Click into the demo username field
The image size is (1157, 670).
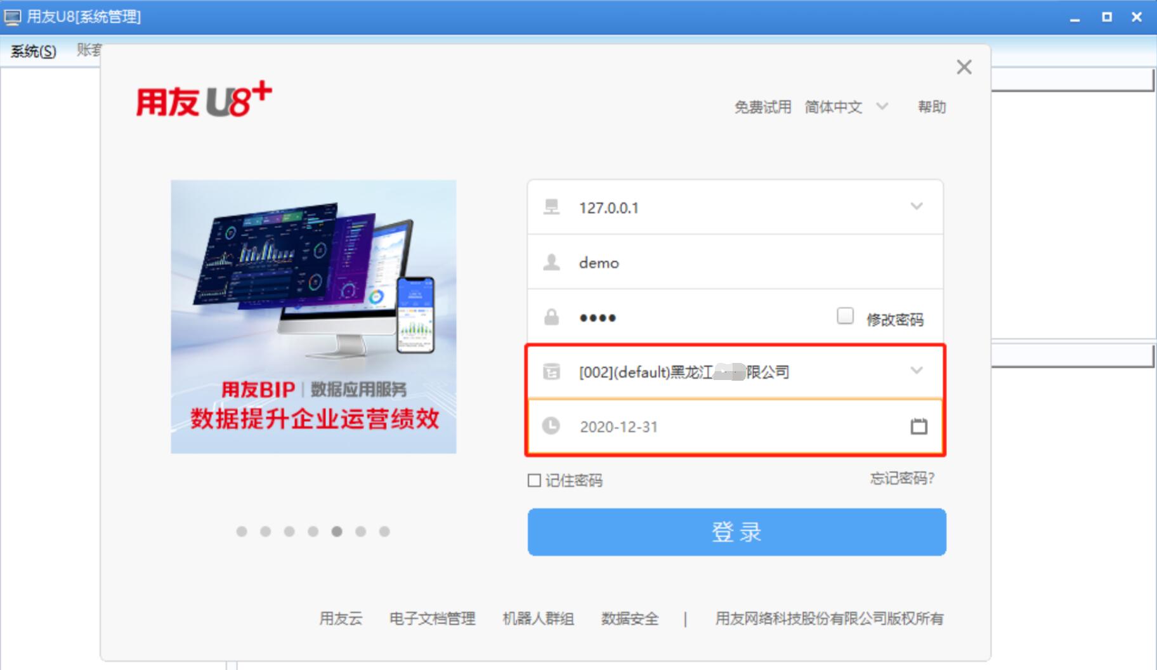[x=735, y=262]
